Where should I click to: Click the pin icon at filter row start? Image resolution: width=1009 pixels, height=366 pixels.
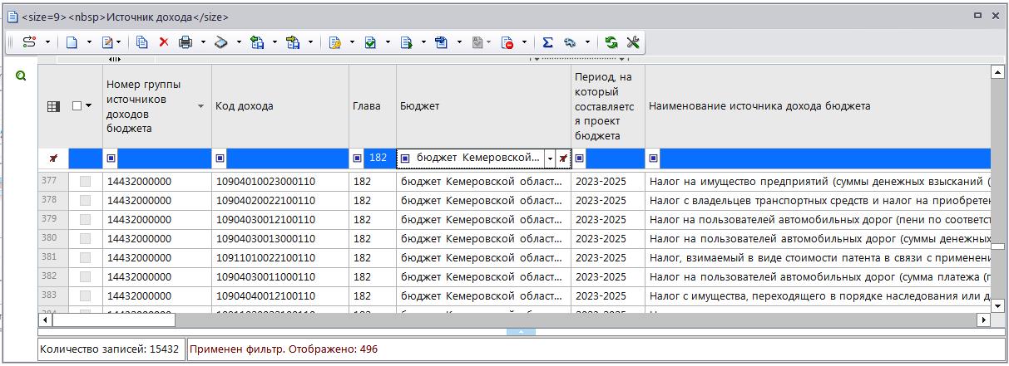[x=53, y=158]
